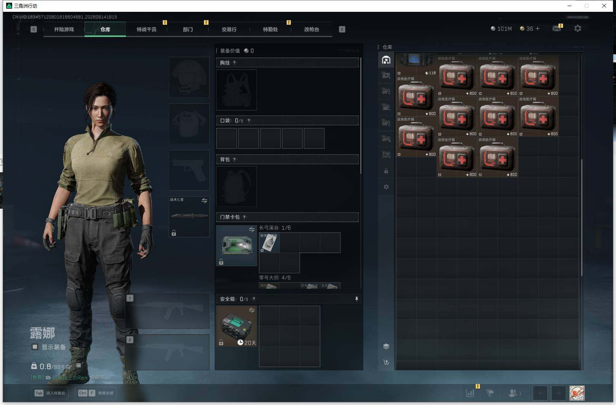
Task: Open the V storage box in the warehouse sidebar
Action: click(x=386, y=154)
